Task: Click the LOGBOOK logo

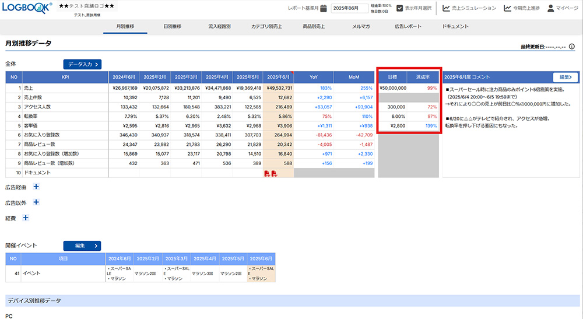Action: coord(27,8)
